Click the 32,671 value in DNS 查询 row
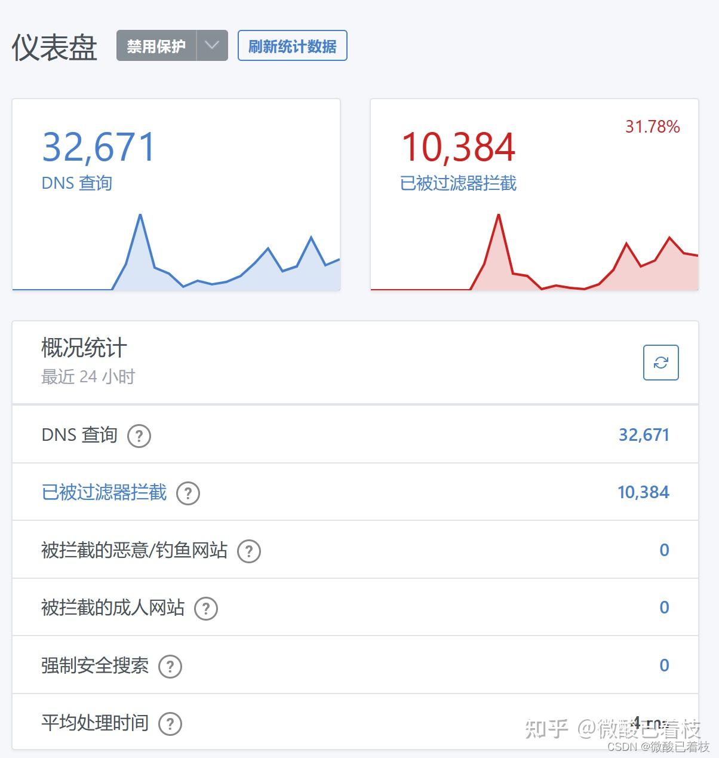The image size is (719, 758). click(643, 435)
